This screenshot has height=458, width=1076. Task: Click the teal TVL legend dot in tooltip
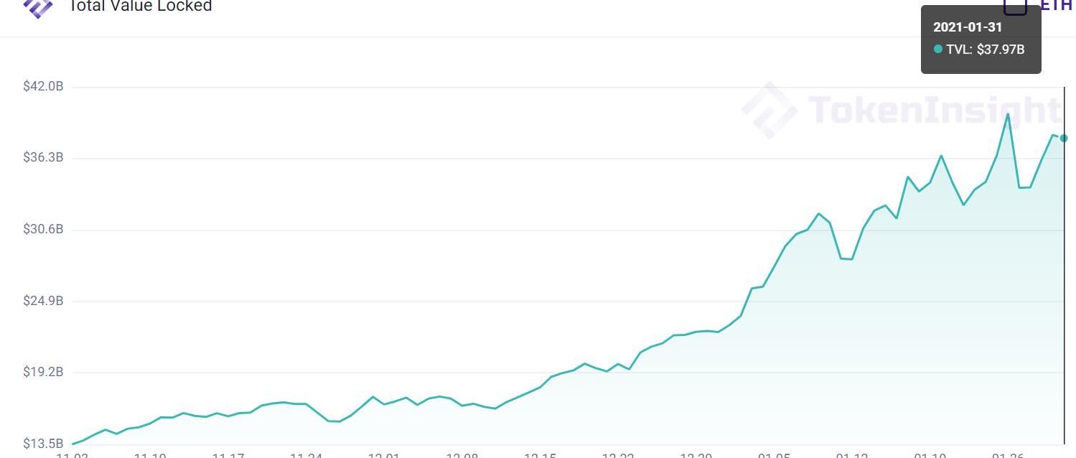[937, 50]
